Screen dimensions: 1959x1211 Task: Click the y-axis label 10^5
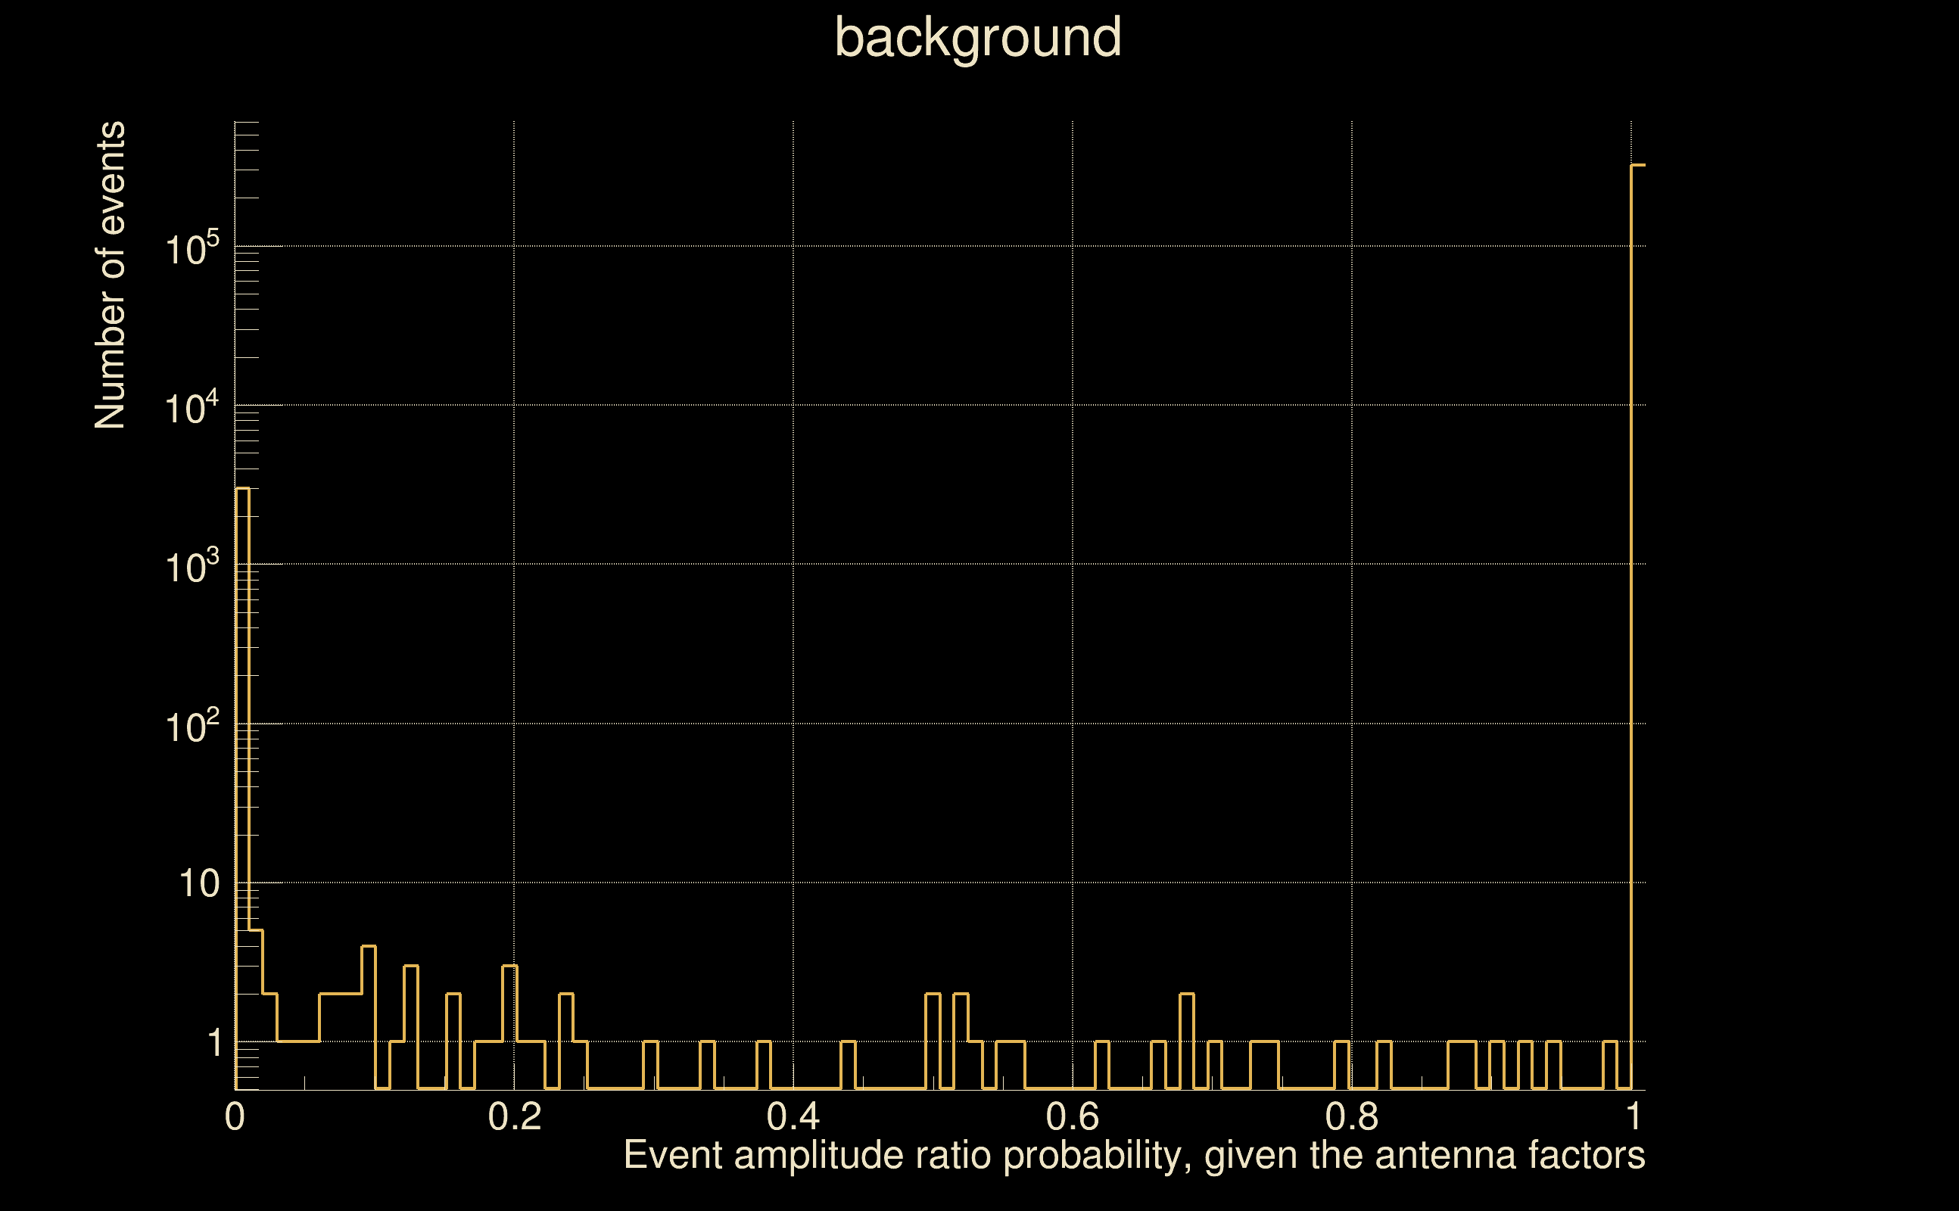192,249
